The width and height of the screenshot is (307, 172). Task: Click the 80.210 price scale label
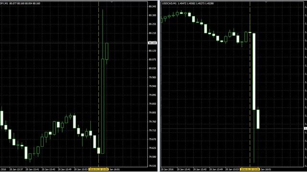pyautogui.click(x=153, y=33)
